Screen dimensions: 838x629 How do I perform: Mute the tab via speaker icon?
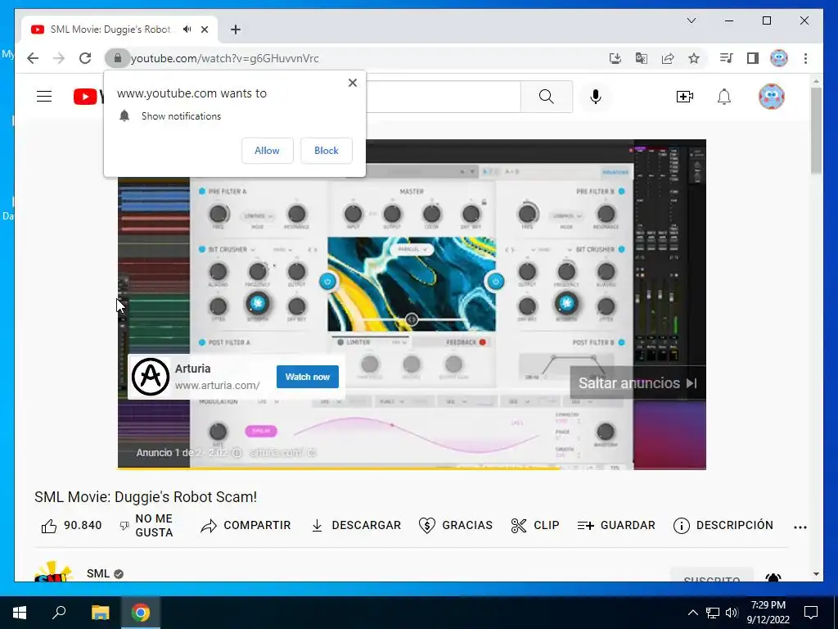187,29
